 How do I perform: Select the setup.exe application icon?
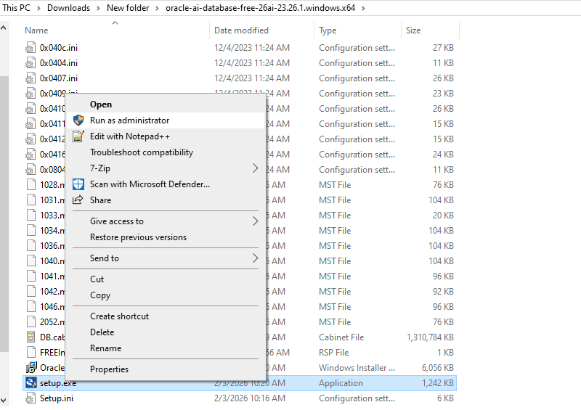coord(31,383)
